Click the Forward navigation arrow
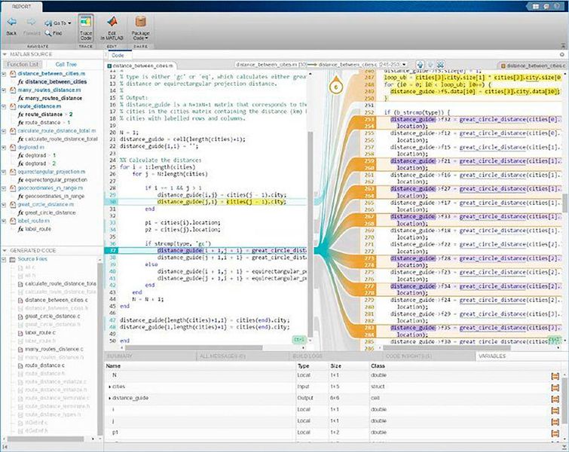Image resolution: width=569 pixels, height=452 pixels. (x=31, y=23)
